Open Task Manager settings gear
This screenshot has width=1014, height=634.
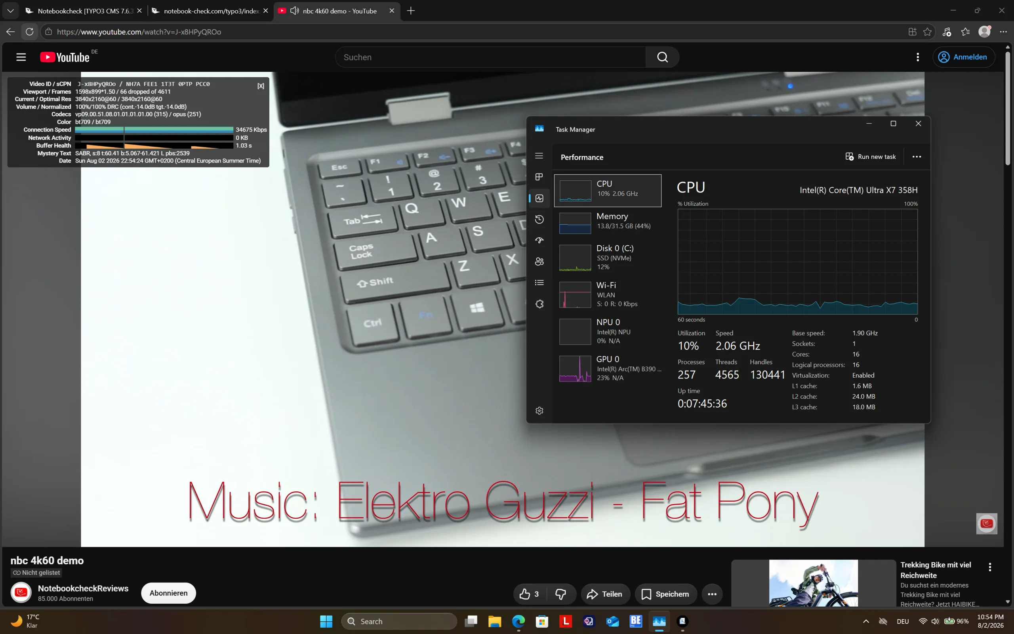click(x=539, y=411)
